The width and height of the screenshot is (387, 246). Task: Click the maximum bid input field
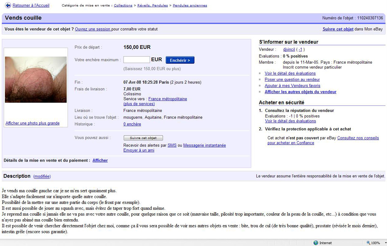click(136, 60)
